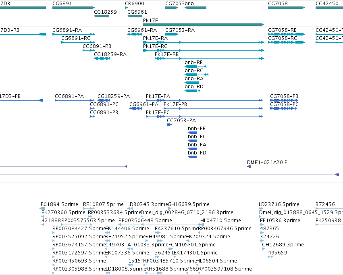
Task: Select the CG7058 gene label
Action: point(278,4)
